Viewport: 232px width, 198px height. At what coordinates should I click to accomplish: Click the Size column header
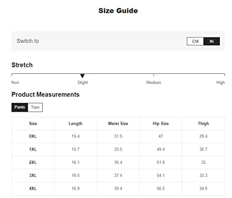(x=33, y=123)
